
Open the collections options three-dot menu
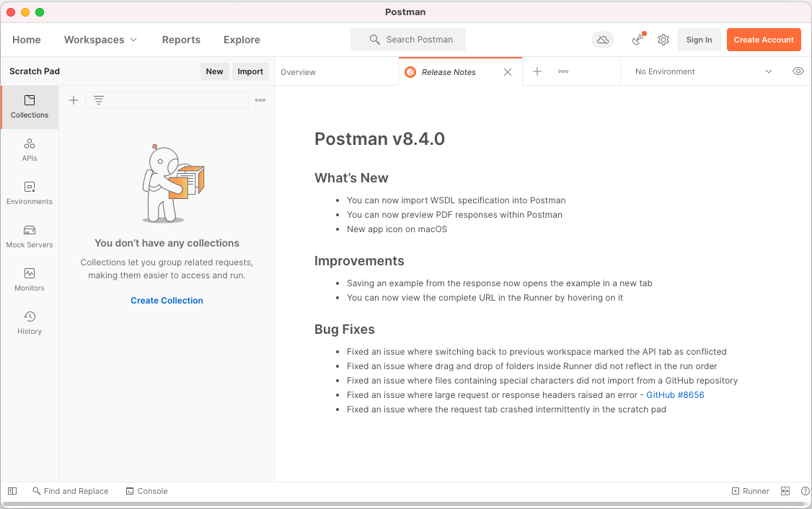coord(260,100)
